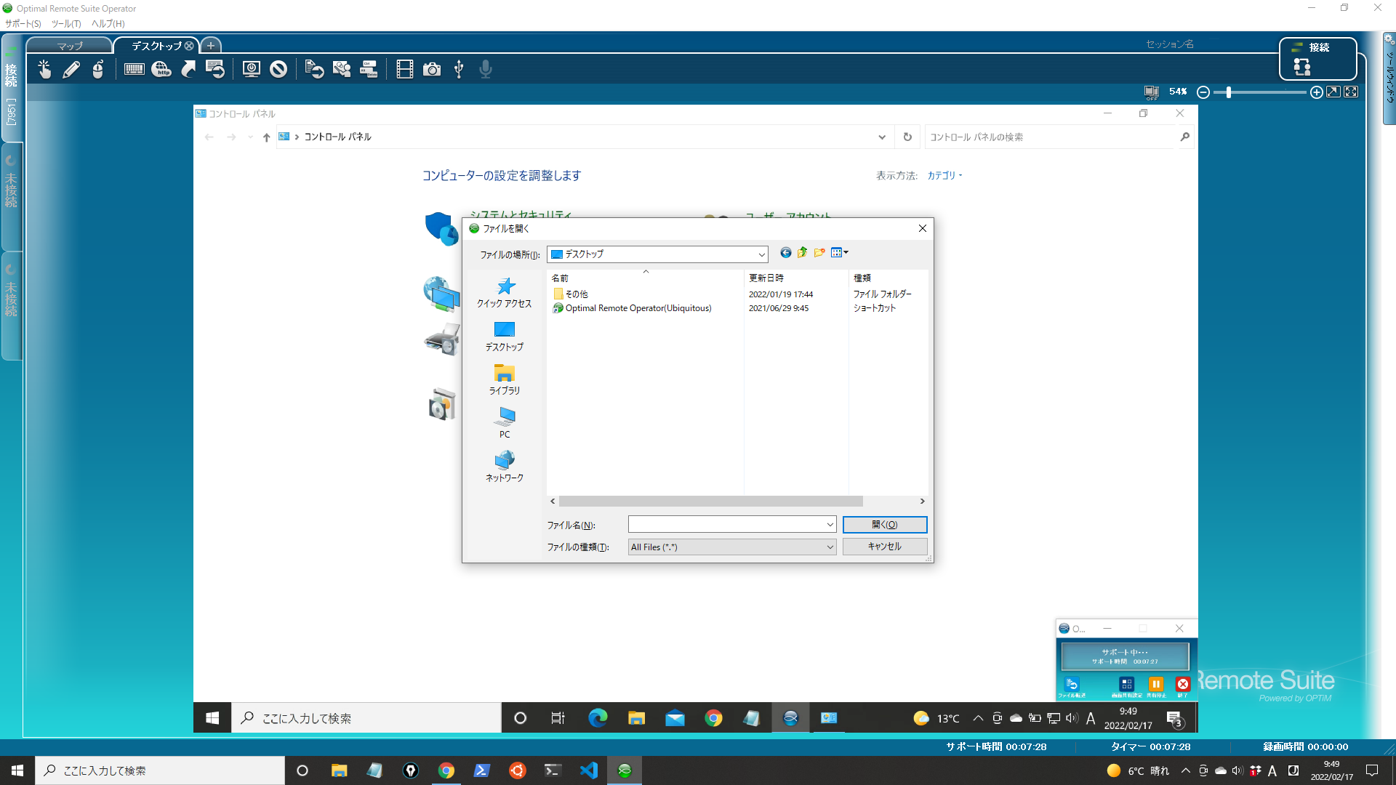Select ライブラリ in the dialog sidebar
Viewport: 1396px width, 785px height.
pyautogui.click(x=505, y=379)
